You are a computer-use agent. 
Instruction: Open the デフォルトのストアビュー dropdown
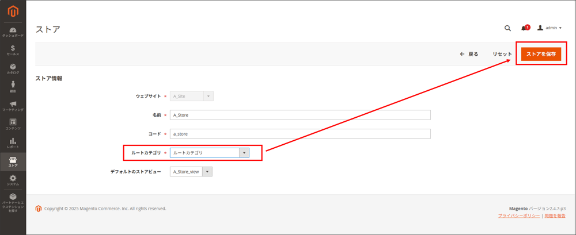coord(191,171)
